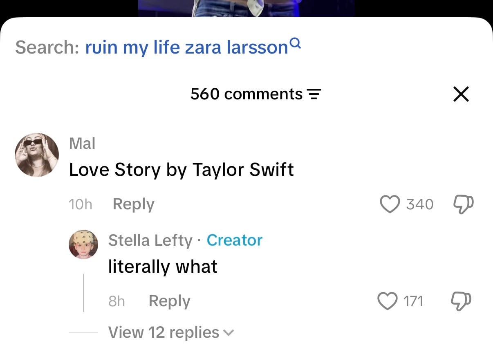
Task: Open Stella Lefty's avatar with yellow hat
Action: coord(83,244)
